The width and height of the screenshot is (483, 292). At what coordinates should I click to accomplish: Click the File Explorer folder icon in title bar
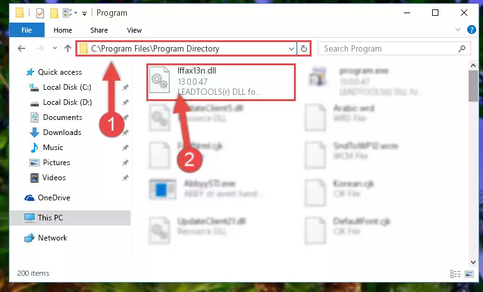click(x=19, y=13)
